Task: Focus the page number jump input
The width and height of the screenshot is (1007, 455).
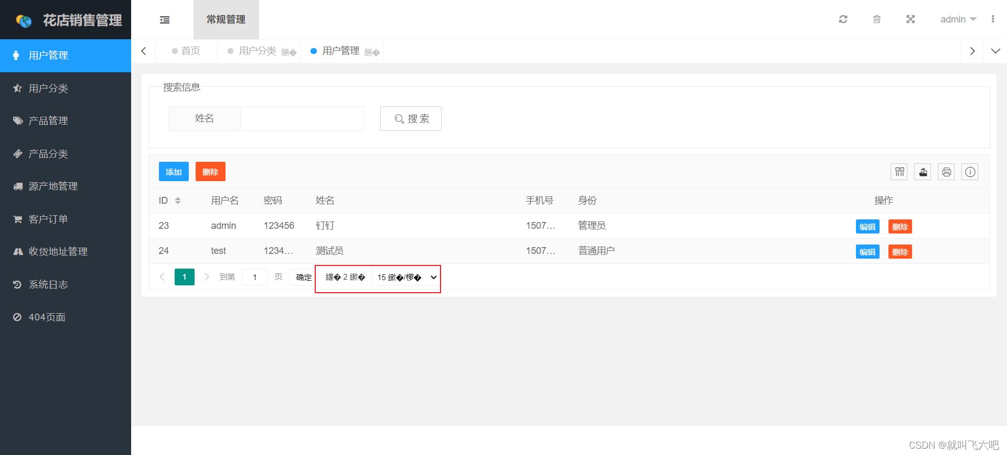Action: pos(255,277)
